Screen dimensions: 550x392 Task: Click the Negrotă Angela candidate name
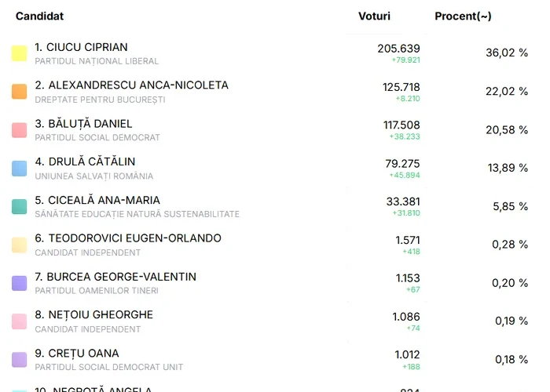point(93,389)
